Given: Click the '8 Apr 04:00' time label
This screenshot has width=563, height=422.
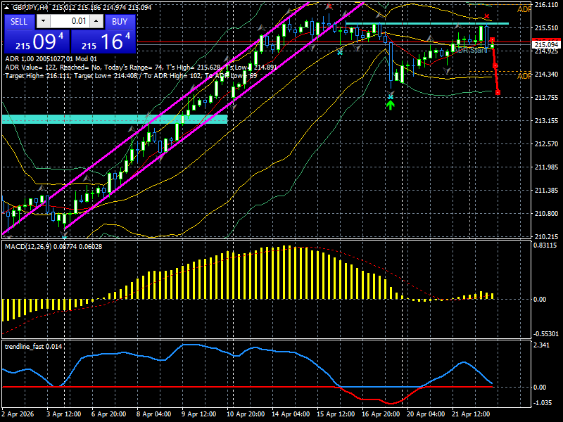Looking at the screenshot, I should pos(154,414).
